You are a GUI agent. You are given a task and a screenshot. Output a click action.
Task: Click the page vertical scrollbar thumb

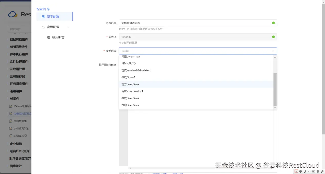323,69
